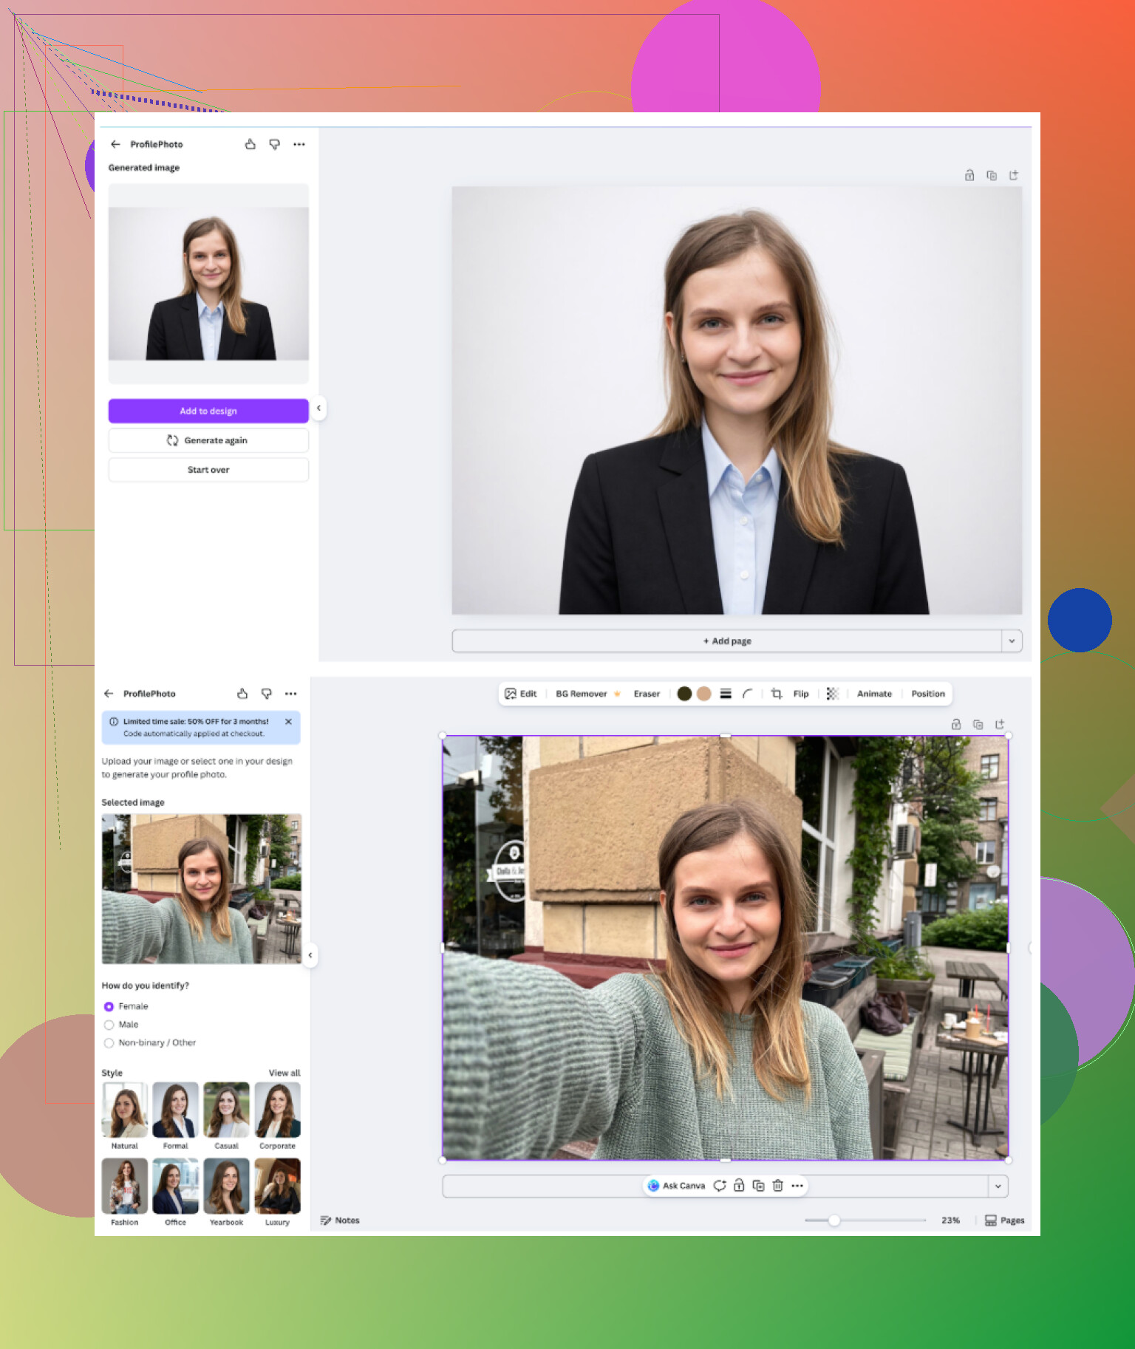
Task: Click the trash icon in floating toolbar
Action: point(777,1186)
